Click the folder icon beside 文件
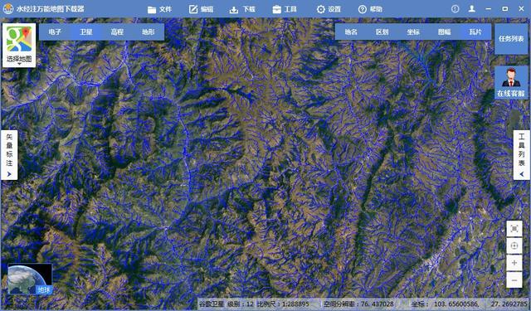Image resolution: width=531 pixels, height=311 pixels. pyautogui.click(x=152, y=9)
